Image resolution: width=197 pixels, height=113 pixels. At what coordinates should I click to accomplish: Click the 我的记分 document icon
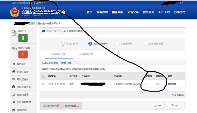coord(14,33)
